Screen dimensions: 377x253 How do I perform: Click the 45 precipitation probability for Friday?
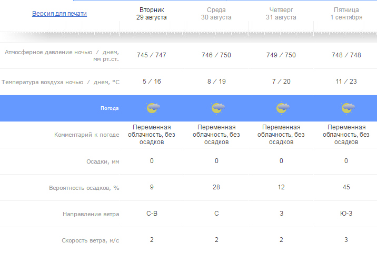coord(346,188)
